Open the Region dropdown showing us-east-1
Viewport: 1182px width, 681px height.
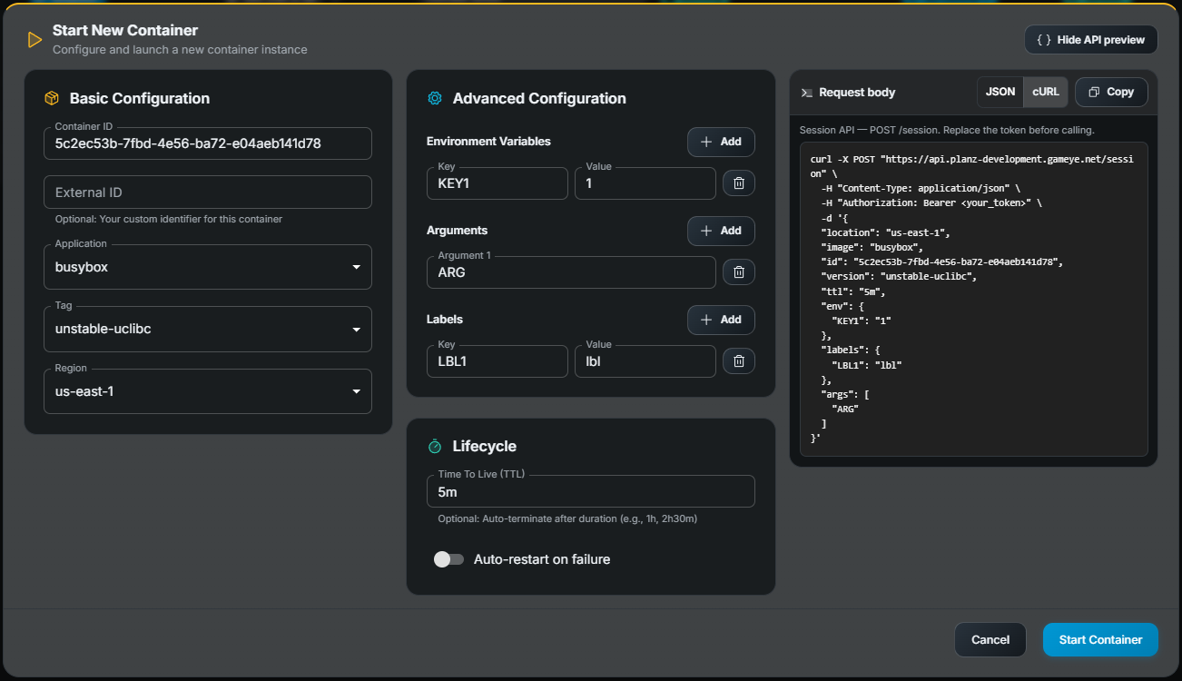click(208, 391)
